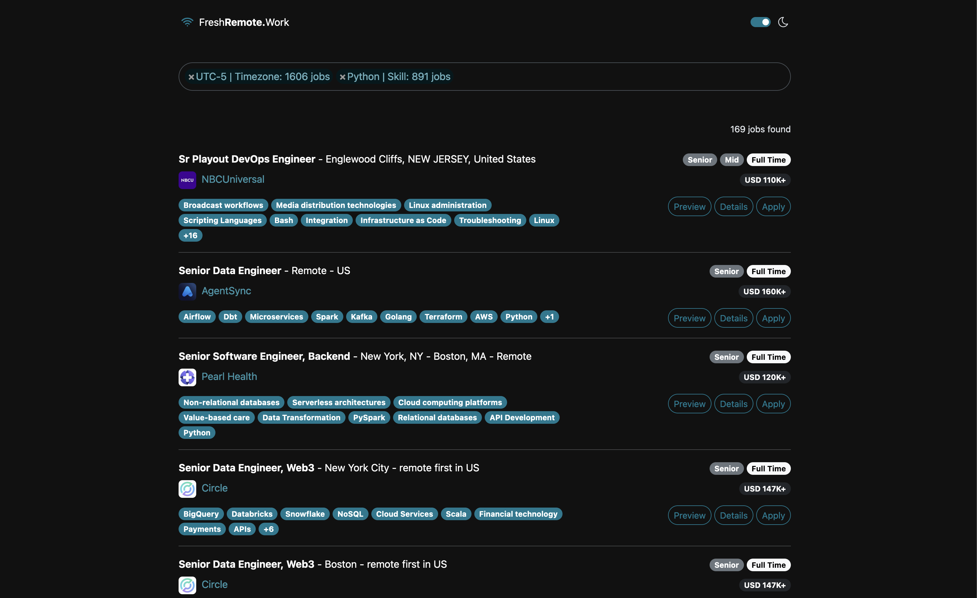Expand the +6 tags on Circle job
The height and width of the screenshot is (598, 977).
point(268,529)
